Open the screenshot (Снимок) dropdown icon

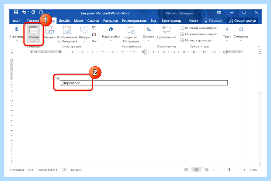tap(95, 41)
